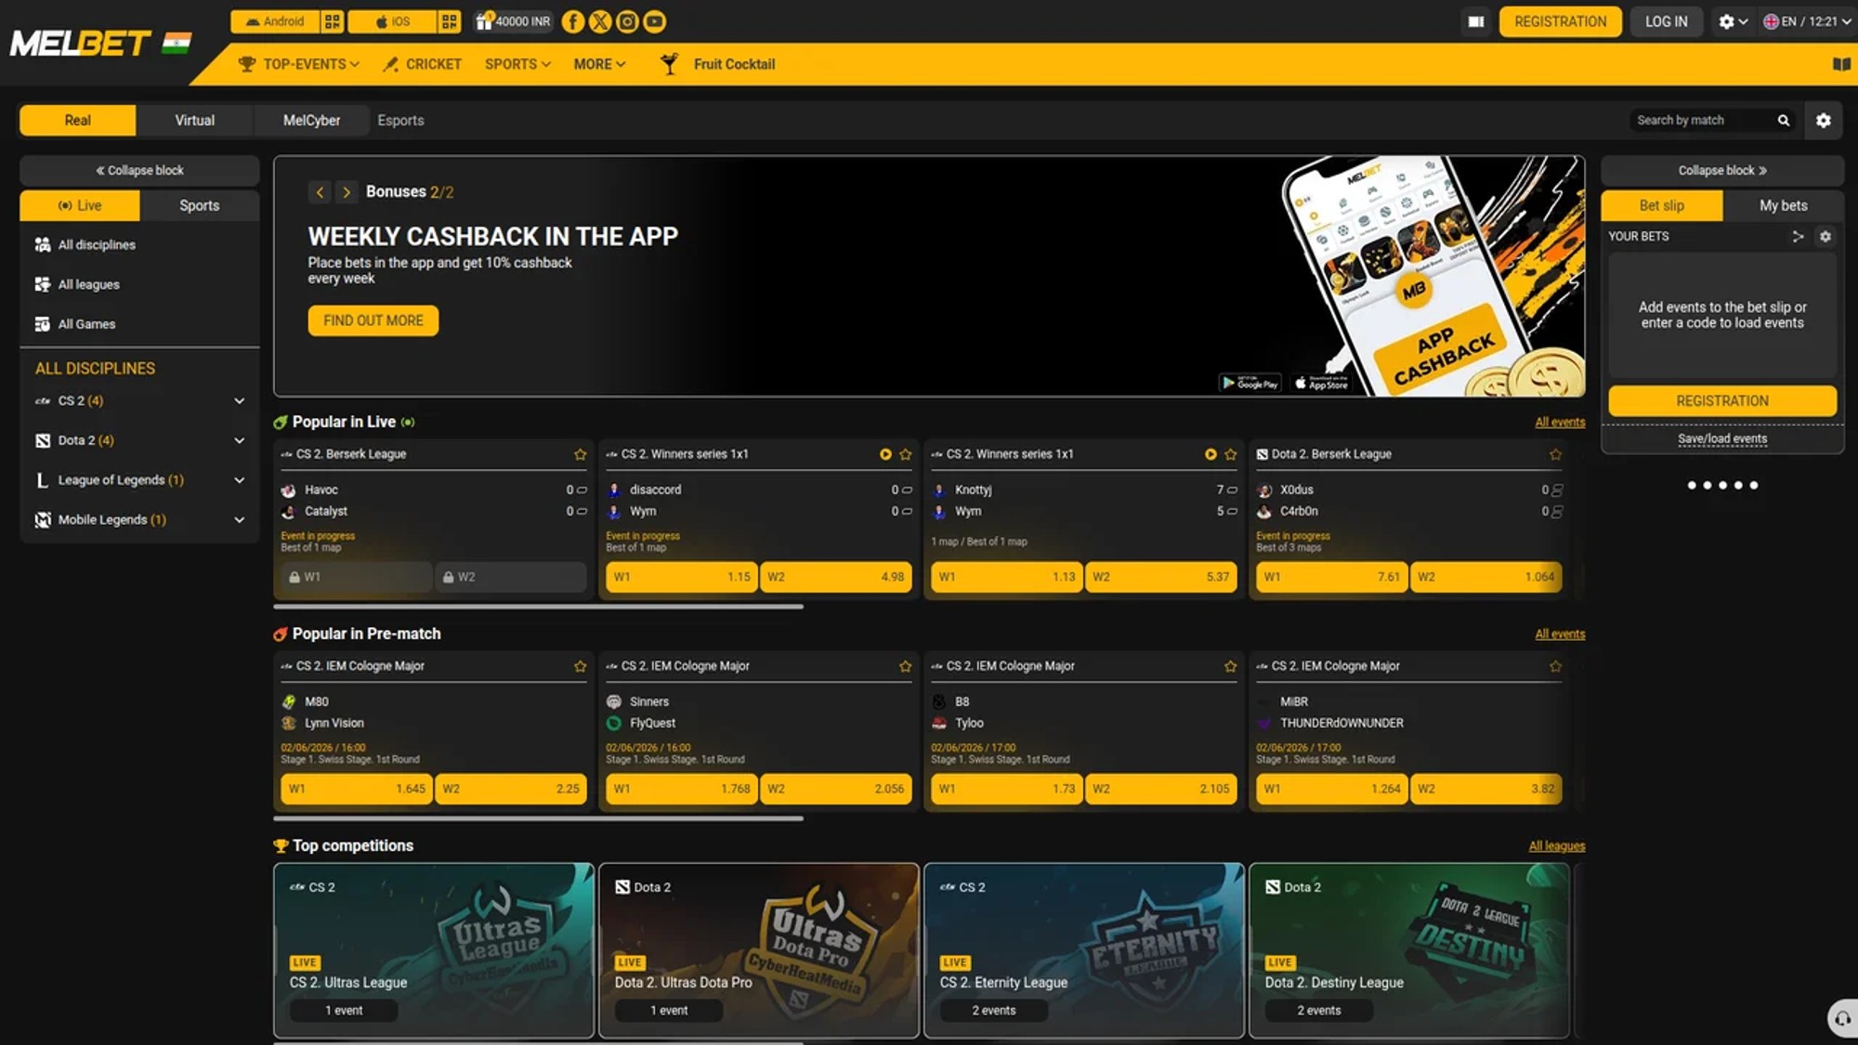Click REGISTRATION in the bet slip
The image size is (1858, 1045).
click(x=1722, y=400)
